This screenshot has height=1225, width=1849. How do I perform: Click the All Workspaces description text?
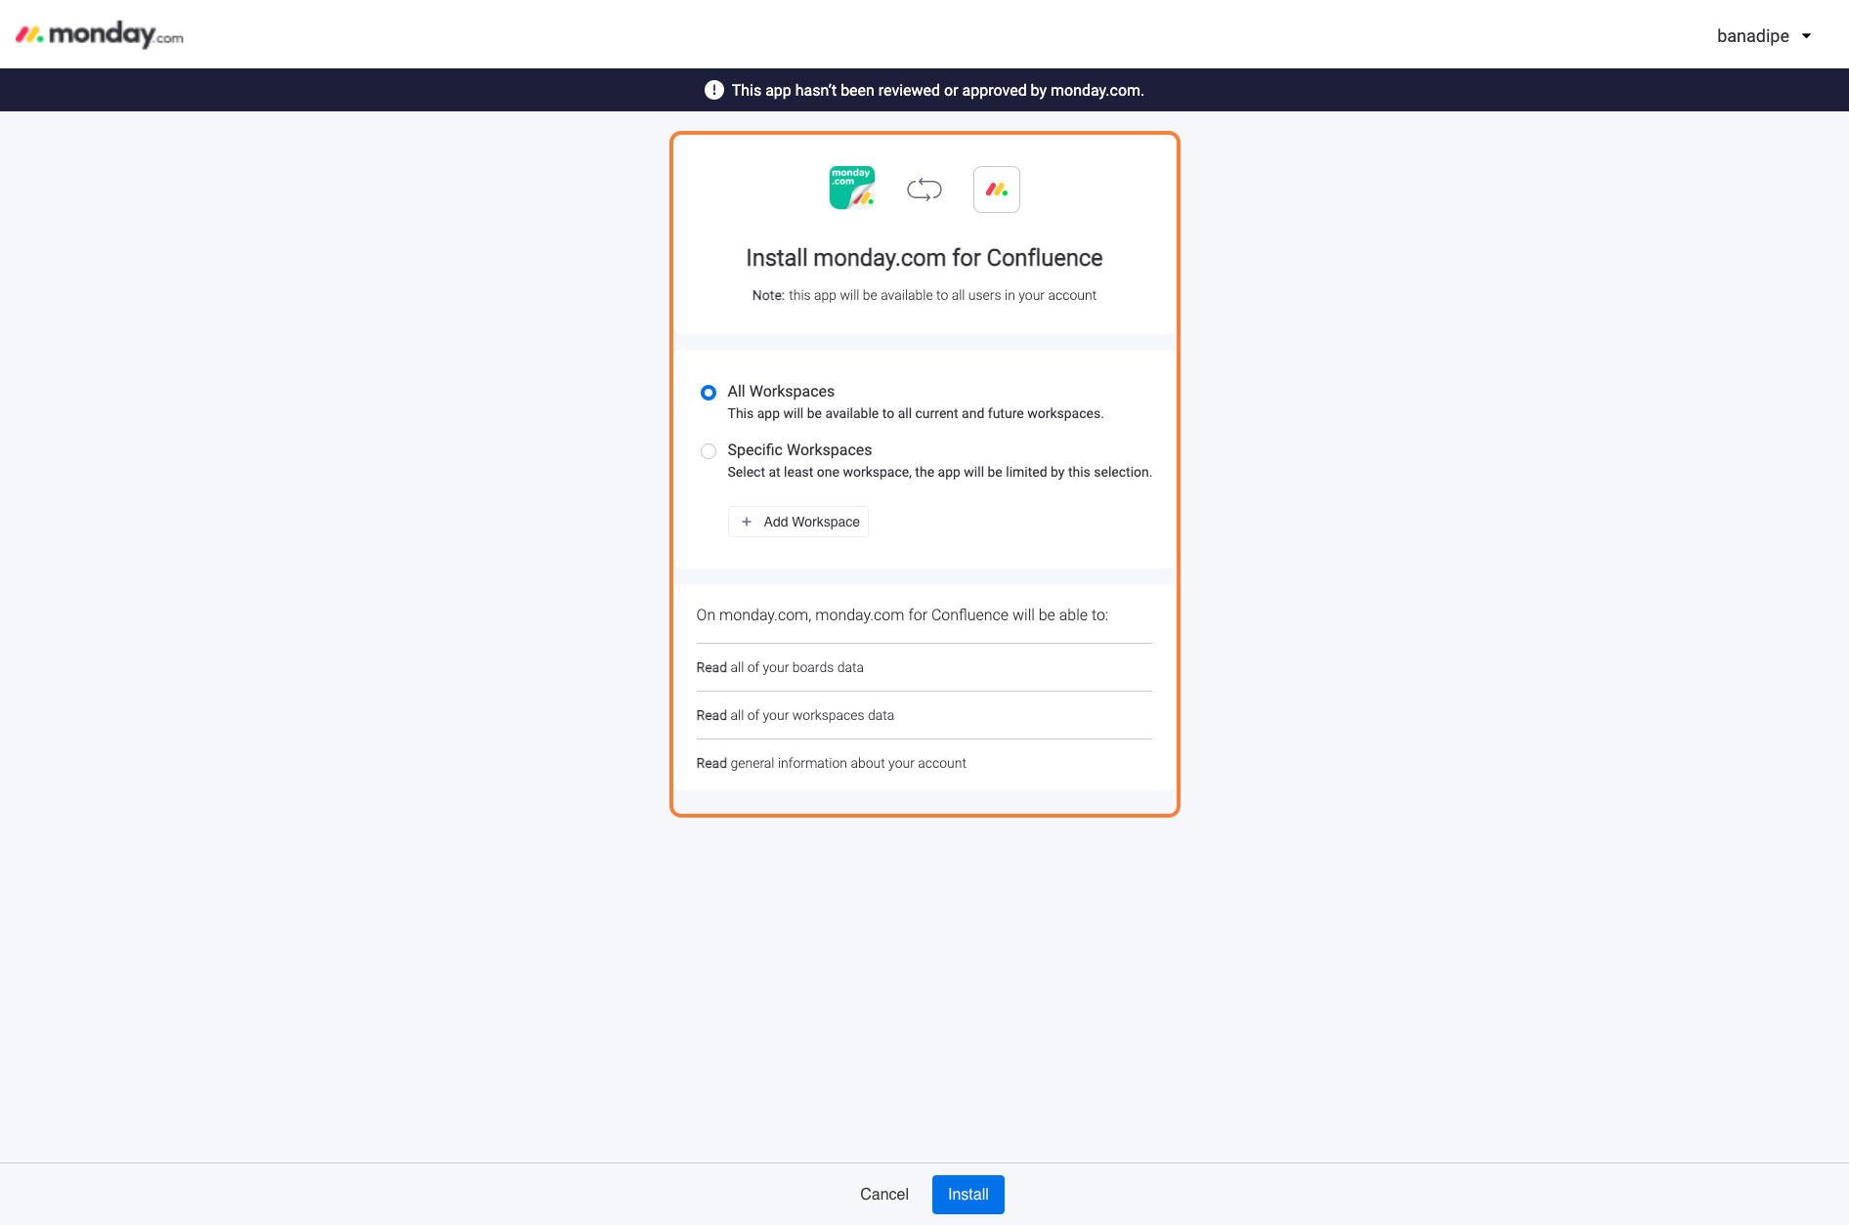coord(916,413)
